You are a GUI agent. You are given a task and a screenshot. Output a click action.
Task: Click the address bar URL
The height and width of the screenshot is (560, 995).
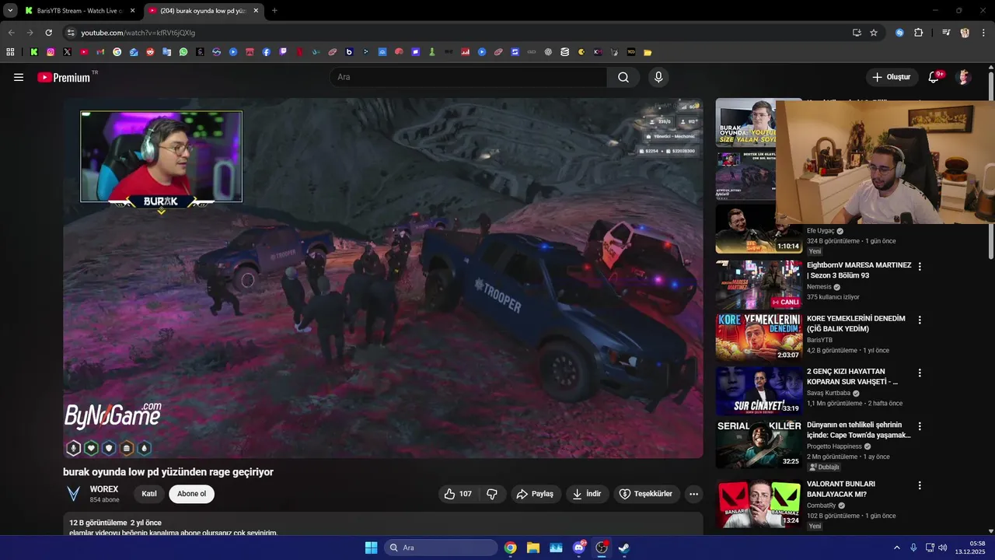pos(138,33)
